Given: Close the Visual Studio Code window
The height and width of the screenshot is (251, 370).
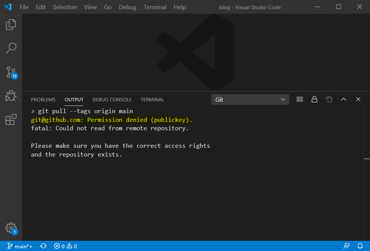Looking at the screenshot, I should [x=359, y=7].
